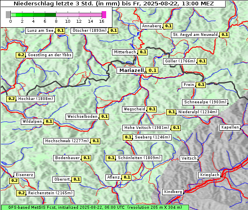Click the Schneealpe (1903m) label
The height and width of the screenshot is (210, 248).
coord(205,102)
